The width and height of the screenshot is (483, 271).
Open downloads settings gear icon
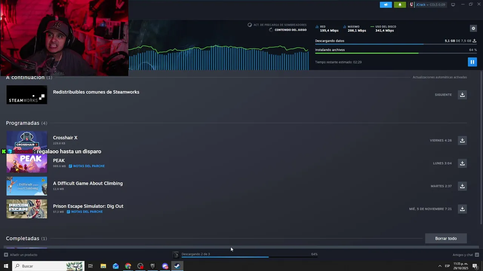click(x=473, y=28)
